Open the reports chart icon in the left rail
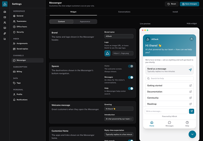Viewport: 203px width, 141px height. 5,39
